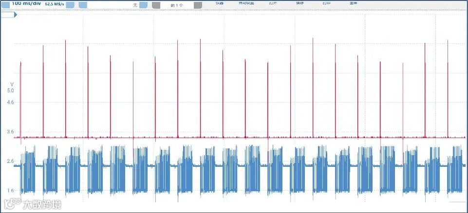The image size is (468, 213).
Task: Click the blue button directly after 62.5 MS/s
Action: [x=70, y=5]
